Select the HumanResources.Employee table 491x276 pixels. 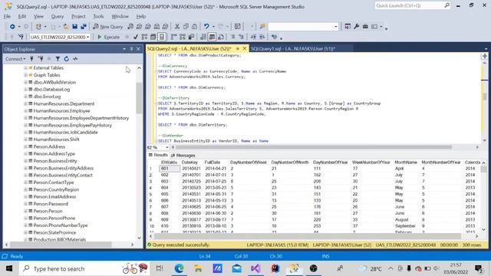click(x=61, y=110)
